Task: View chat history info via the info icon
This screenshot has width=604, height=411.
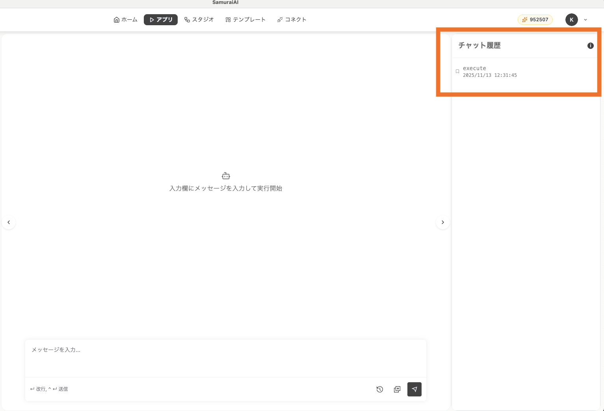Action: (590, 46)
